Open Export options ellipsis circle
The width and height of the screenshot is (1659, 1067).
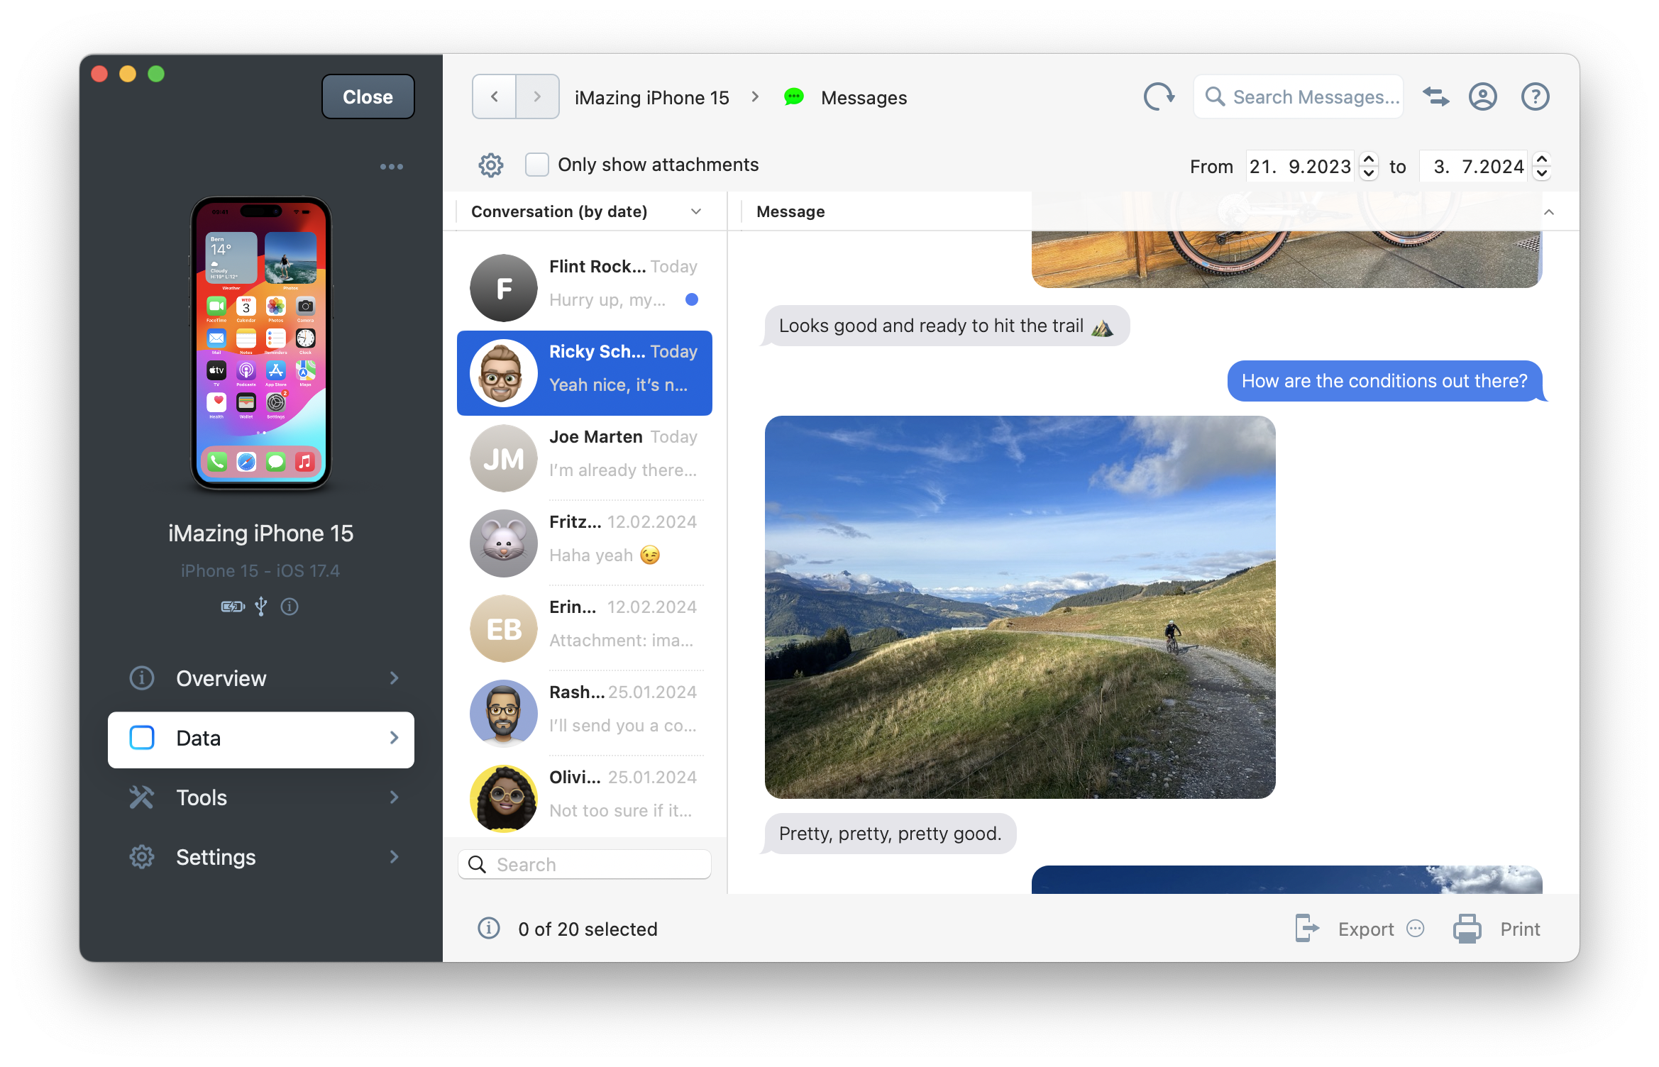1416,928
